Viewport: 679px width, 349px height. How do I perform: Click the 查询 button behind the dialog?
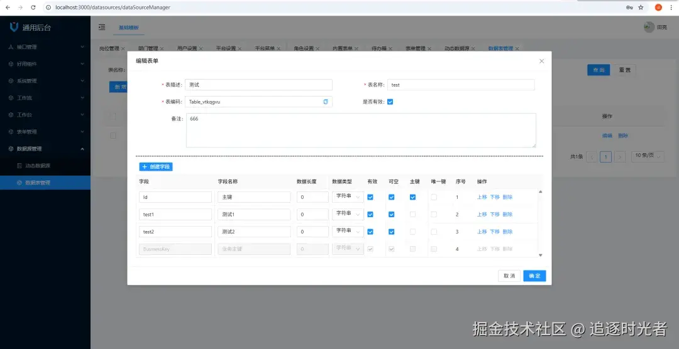[x=599, y=70]
